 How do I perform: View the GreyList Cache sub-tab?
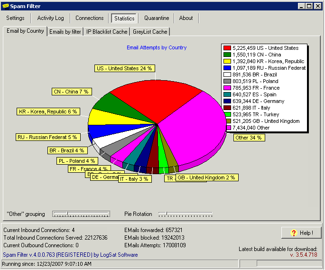point(149,32)
